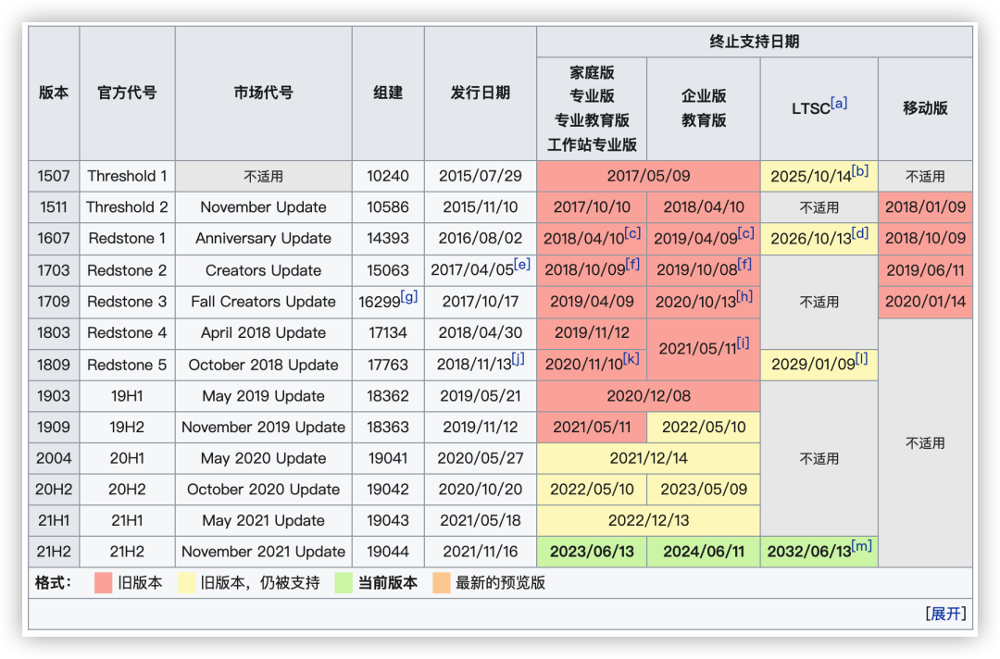Open footnote [d] after 2026/10/13
This screenshot has height=659, width=1000.
[859, 232]
